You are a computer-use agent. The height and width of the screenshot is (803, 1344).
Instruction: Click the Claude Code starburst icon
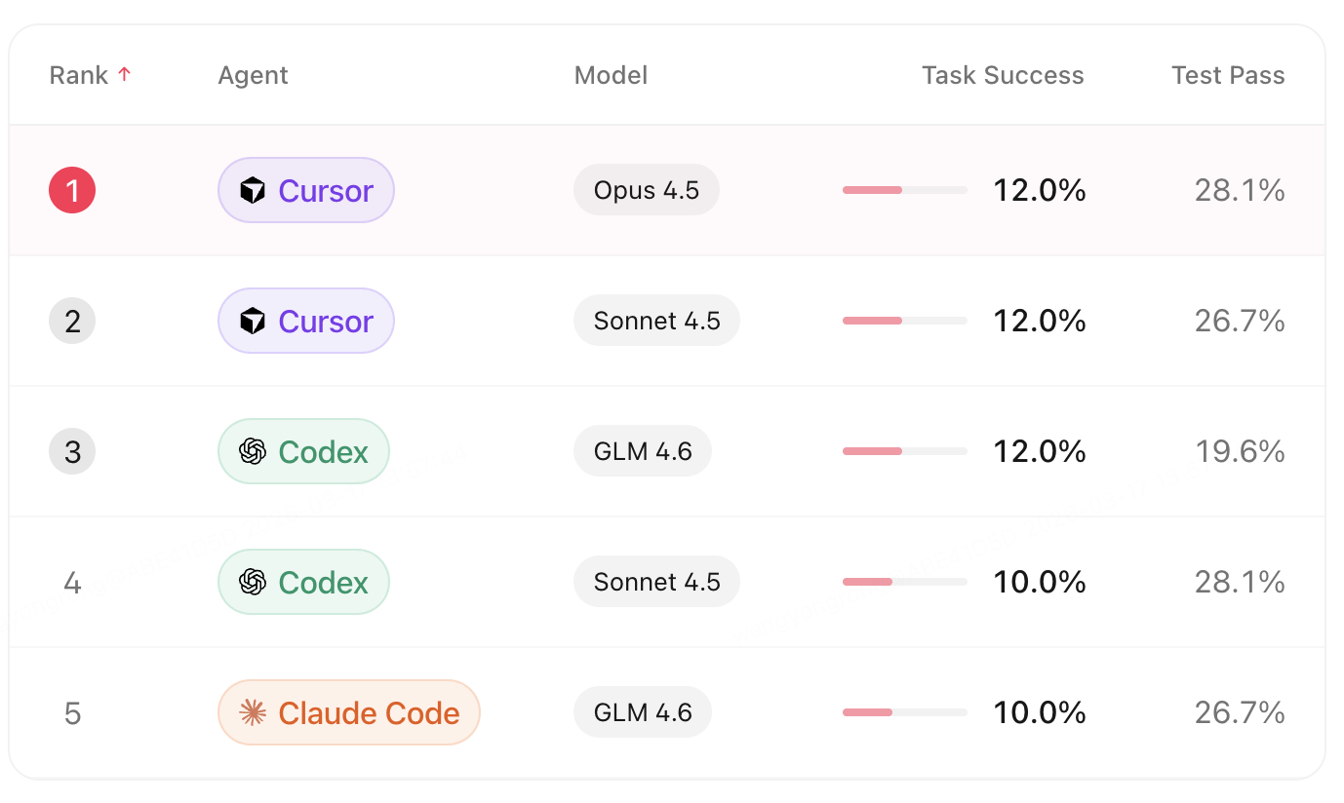pos(253,713)
